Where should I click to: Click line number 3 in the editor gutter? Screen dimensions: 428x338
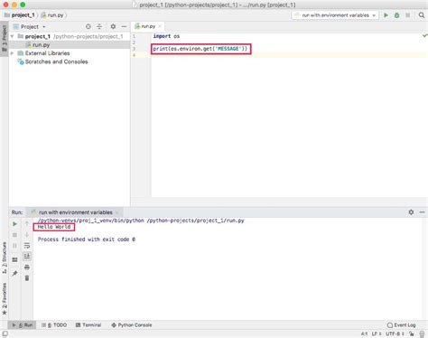[x=134, y=49]
